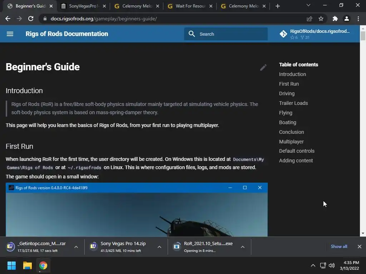Close the downloads bar

360,247
